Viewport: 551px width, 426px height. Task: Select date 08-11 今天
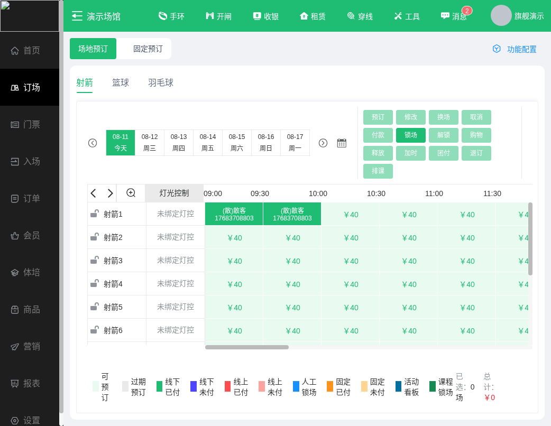click(x=121, y=143)
